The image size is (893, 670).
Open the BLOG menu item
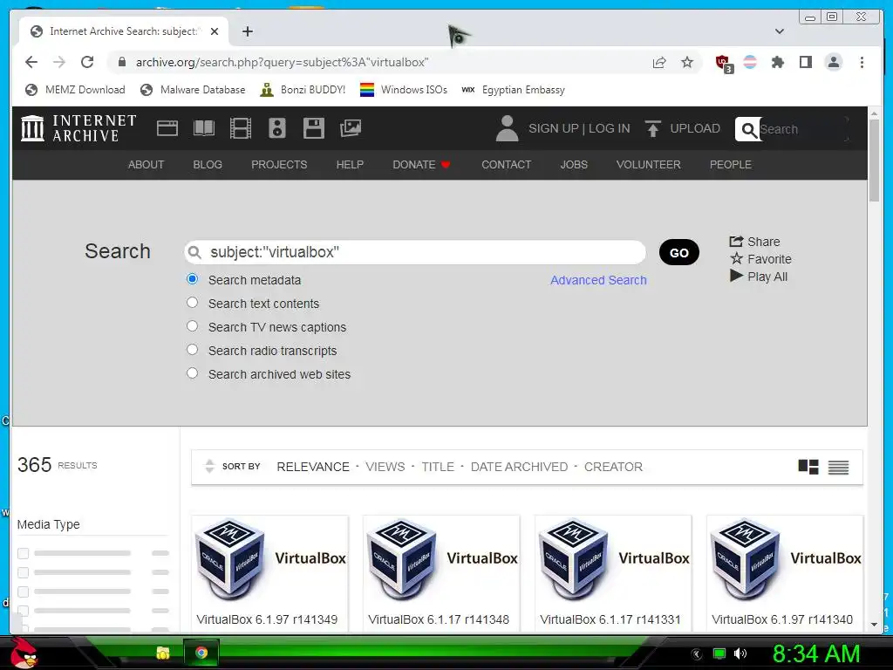(208, 165)
